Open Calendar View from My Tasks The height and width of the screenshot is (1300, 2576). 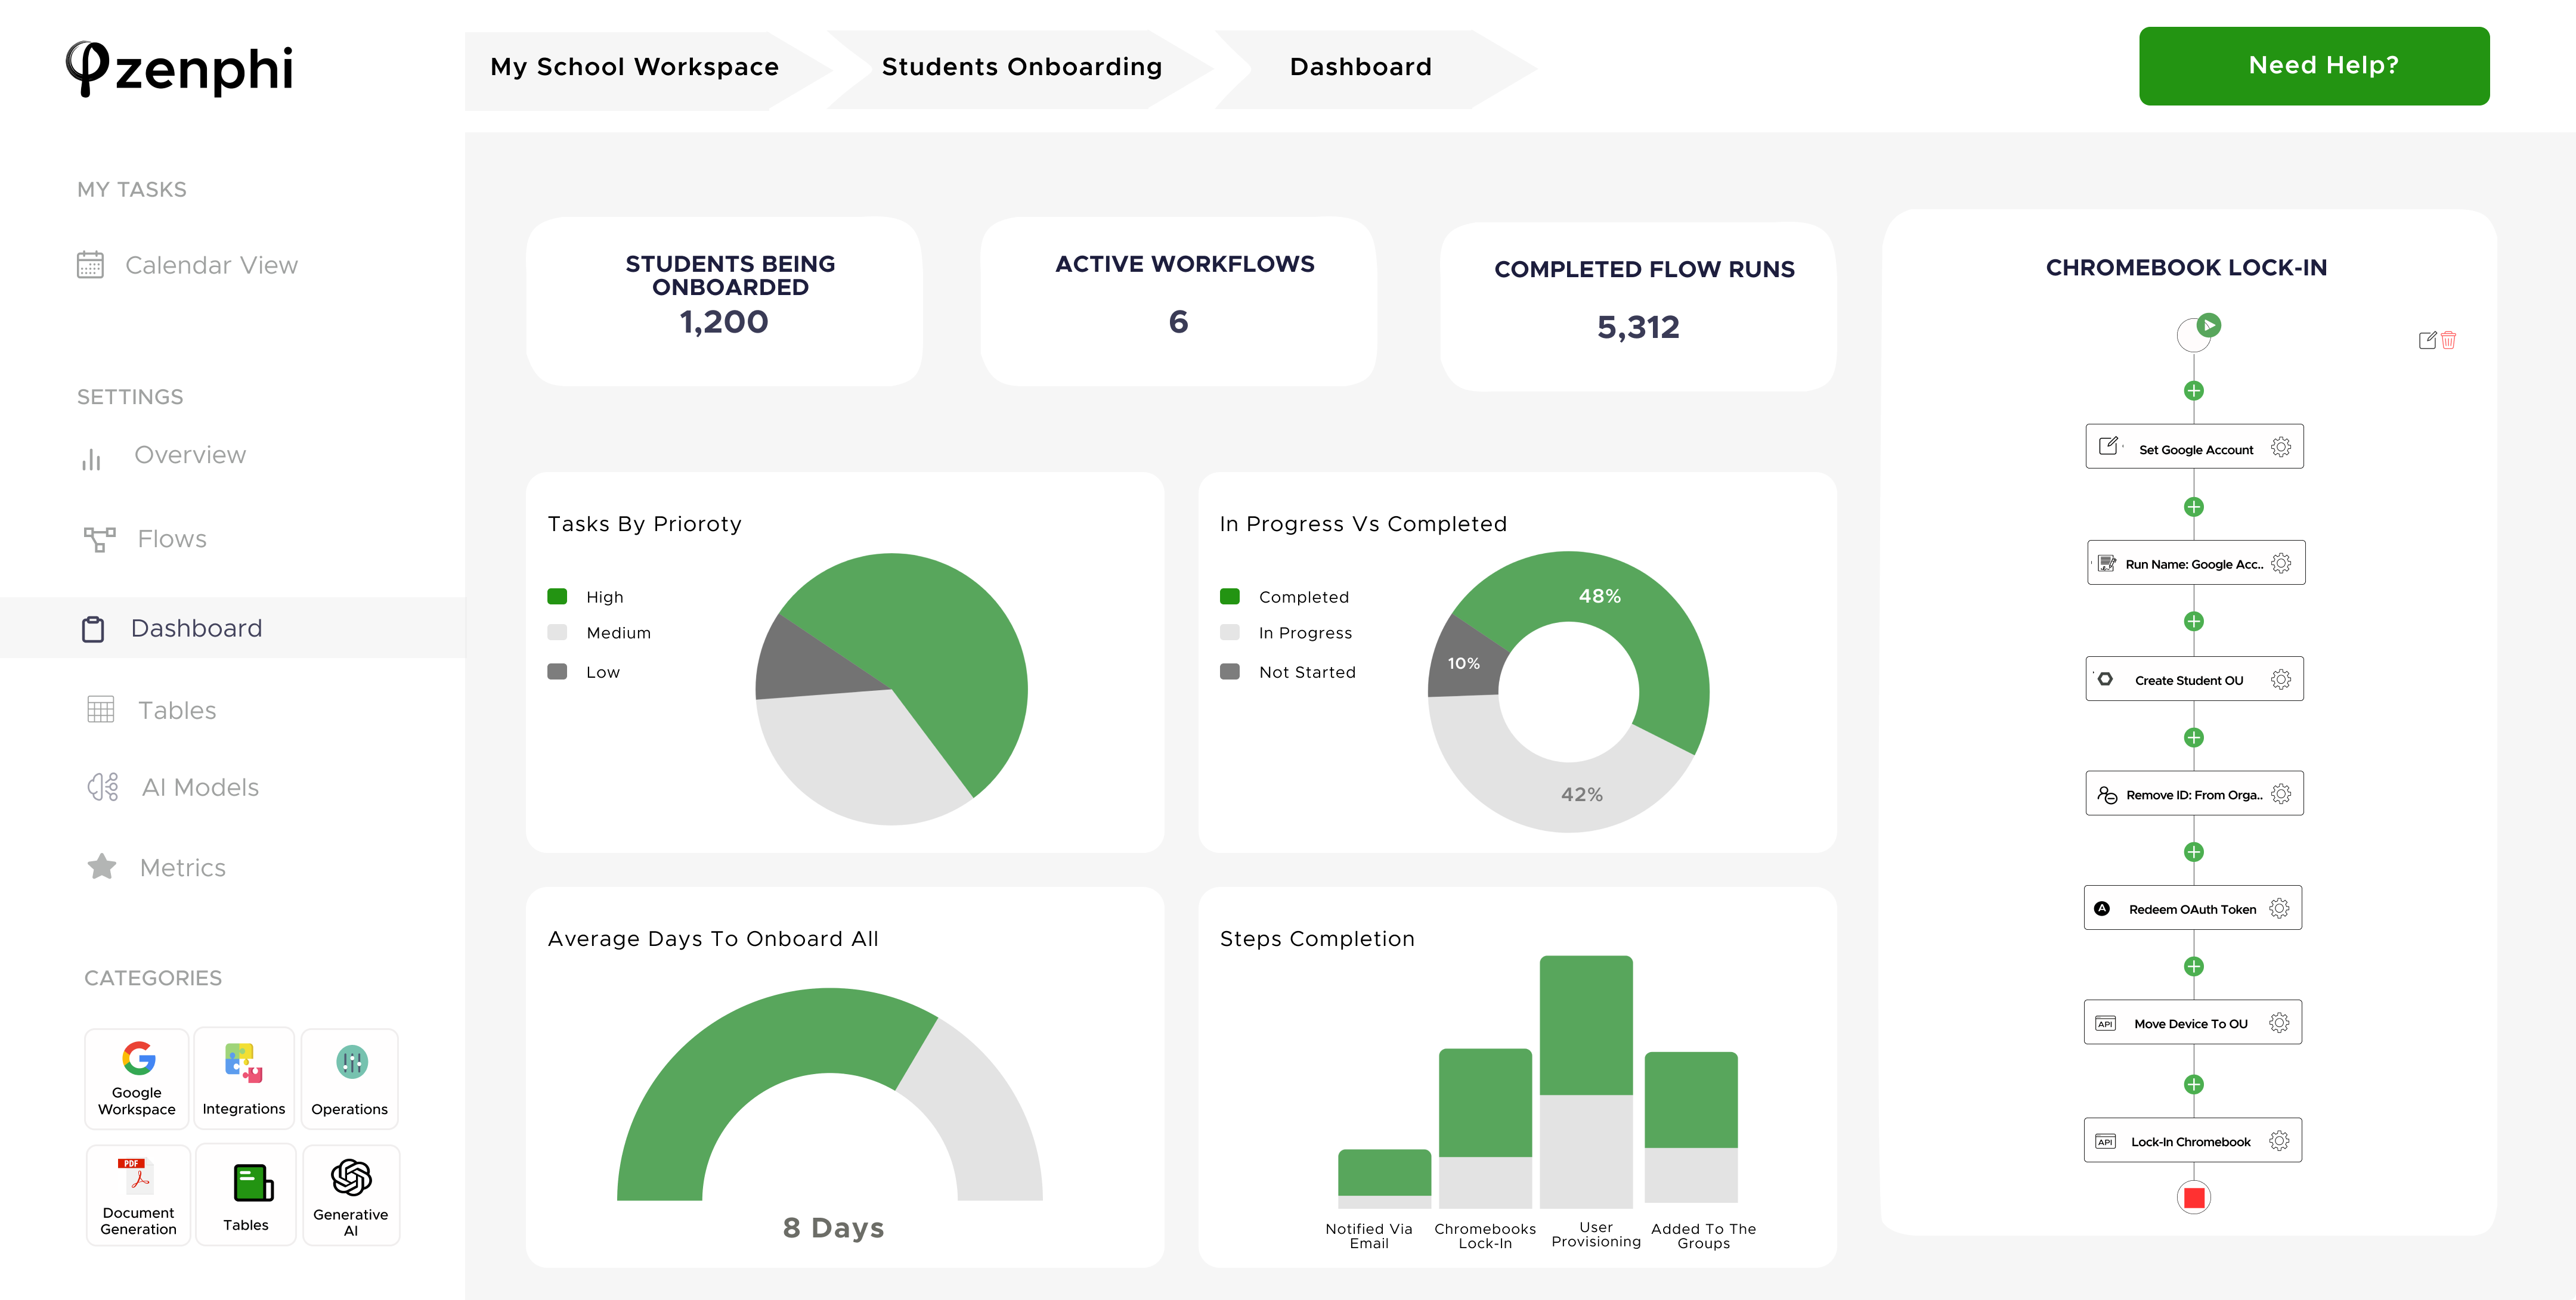[x=210, y=265]
